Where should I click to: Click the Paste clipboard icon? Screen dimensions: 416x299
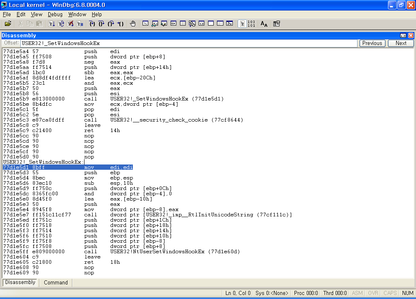pos(39,24)
